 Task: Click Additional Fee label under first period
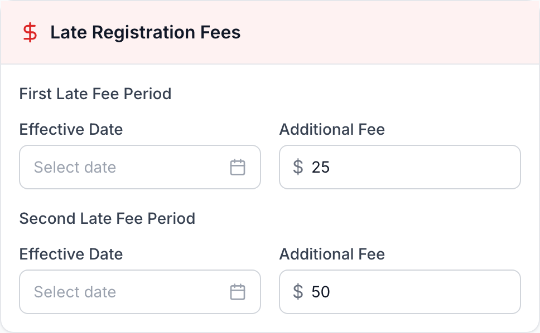(x=332, y=130)
